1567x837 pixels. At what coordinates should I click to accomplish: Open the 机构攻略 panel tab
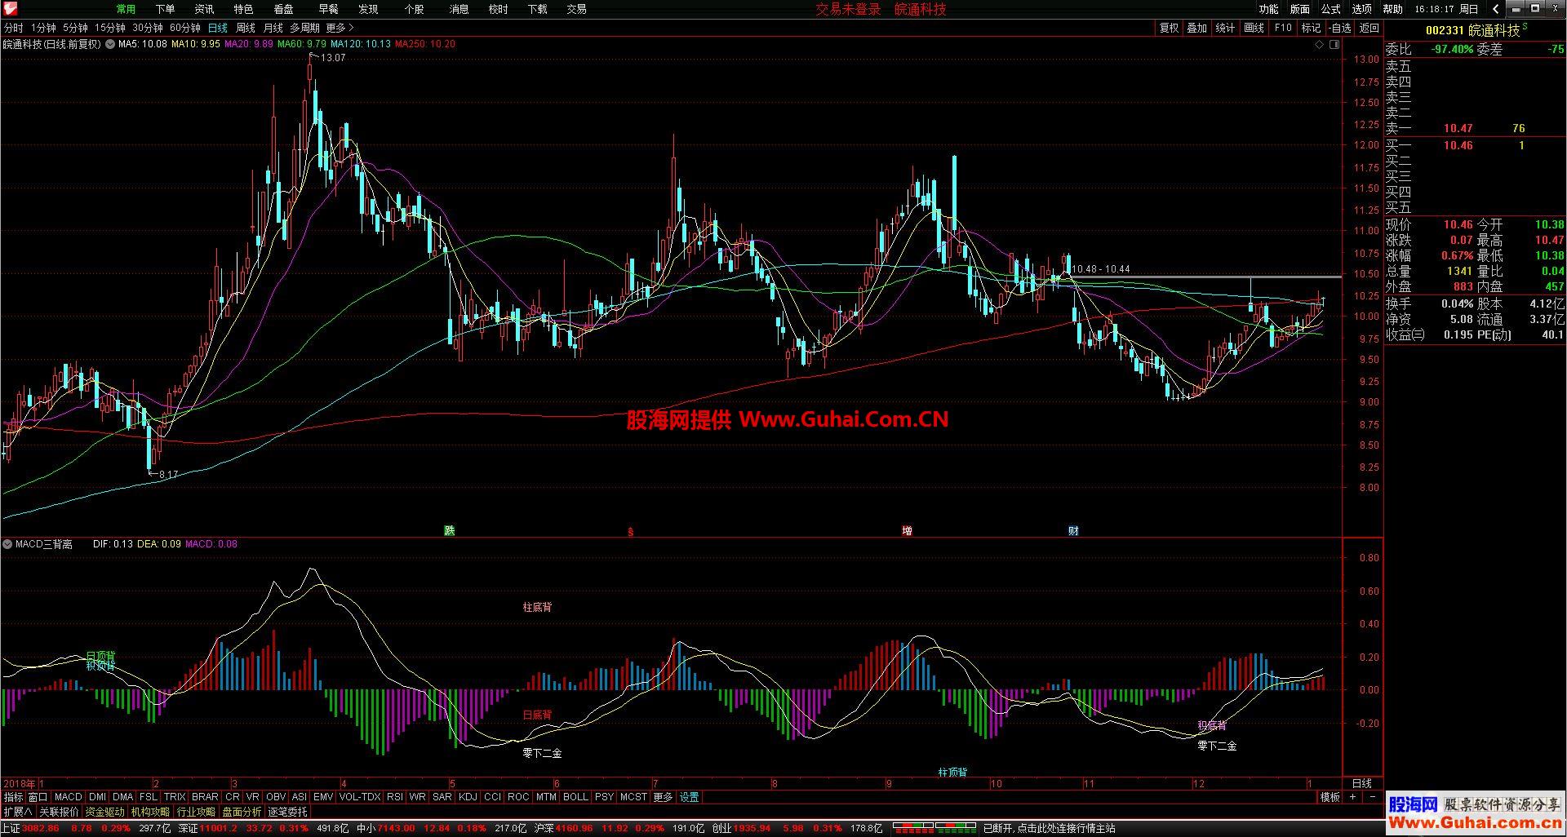pyautogui.click(x=151, y=812)
